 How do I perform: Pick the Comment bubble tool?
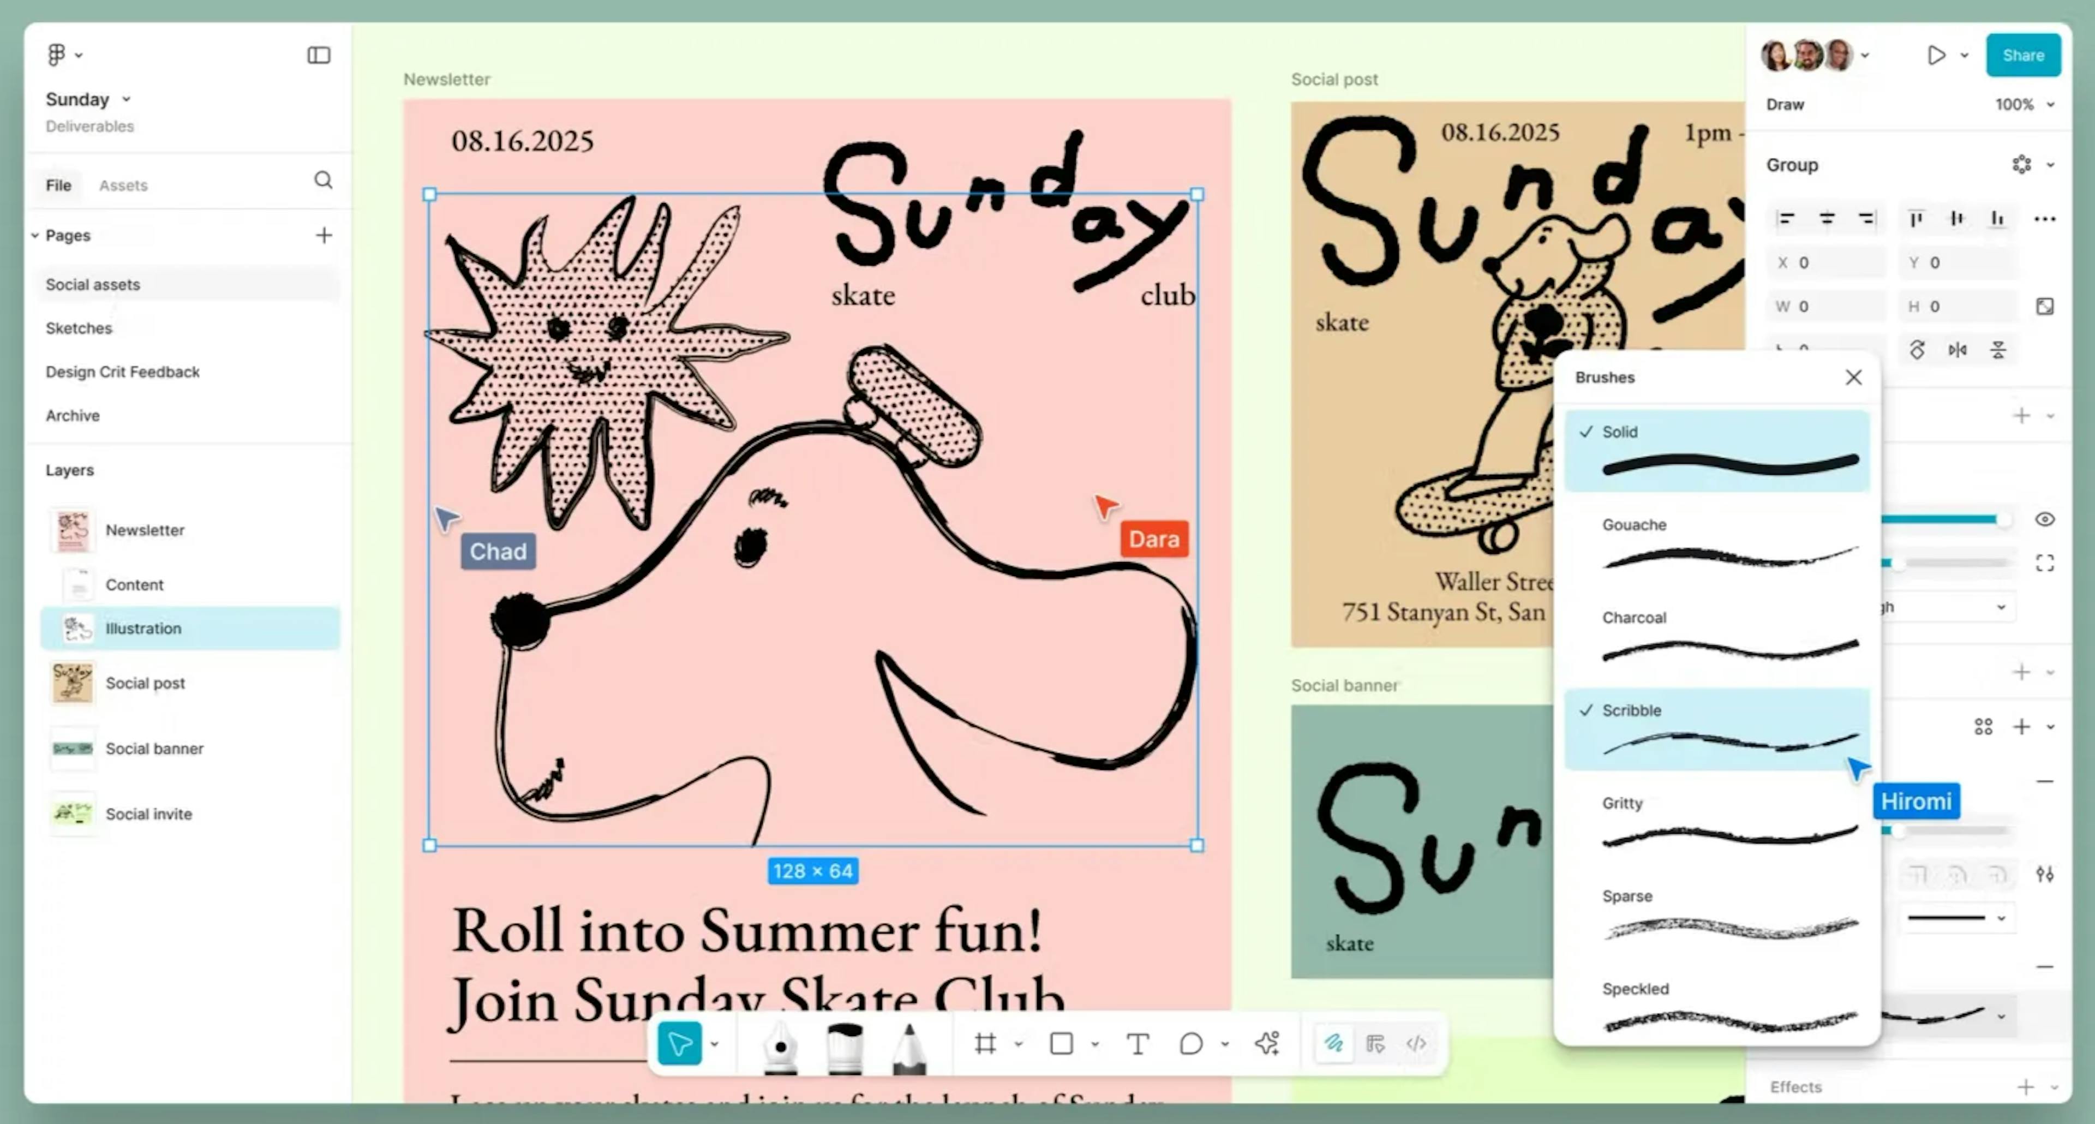(1190, 1043)
